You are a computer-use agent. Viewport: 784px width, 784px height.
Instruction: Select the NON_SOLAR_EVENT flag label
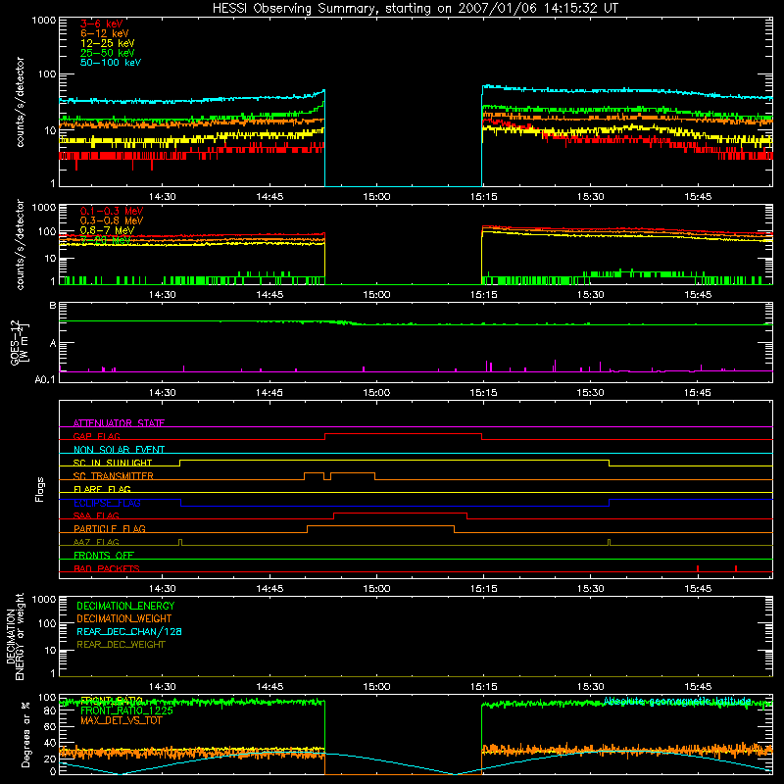[119, 450]
